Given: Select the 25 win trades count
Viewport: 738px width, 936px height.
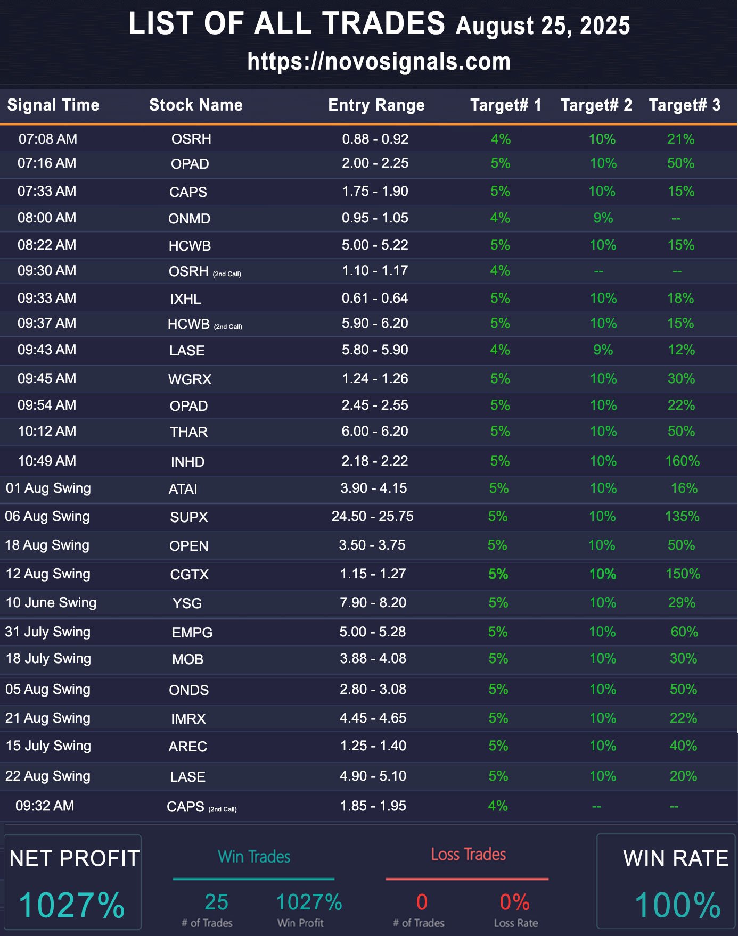Looking at the screenshot, I should [x=216, y=902].
